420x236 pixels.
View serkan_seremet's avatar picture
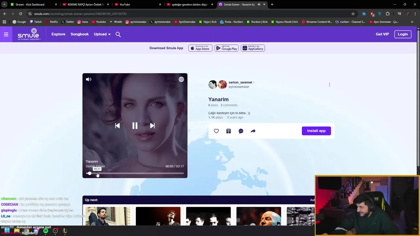point(213,85)
